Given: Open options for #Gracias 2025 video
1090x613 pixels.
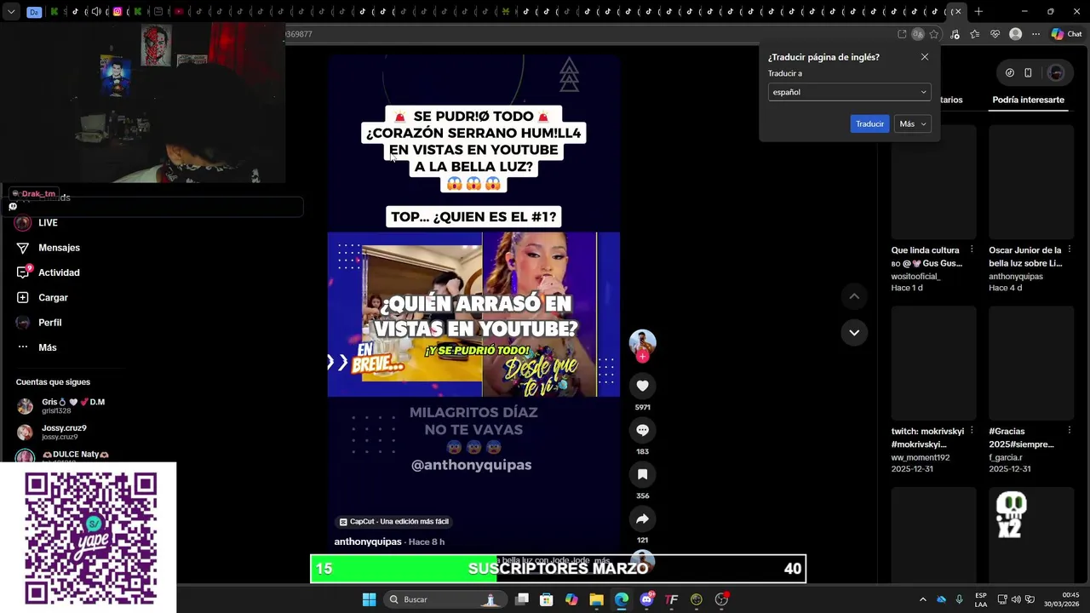Looking at the screenshot, I should coord(1069,431).
